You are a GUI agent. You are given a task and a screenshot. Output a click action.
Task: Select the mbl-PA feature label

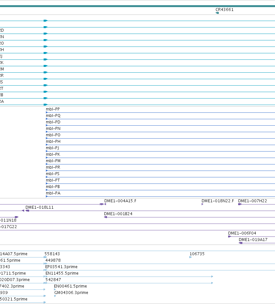pos(53,193)
